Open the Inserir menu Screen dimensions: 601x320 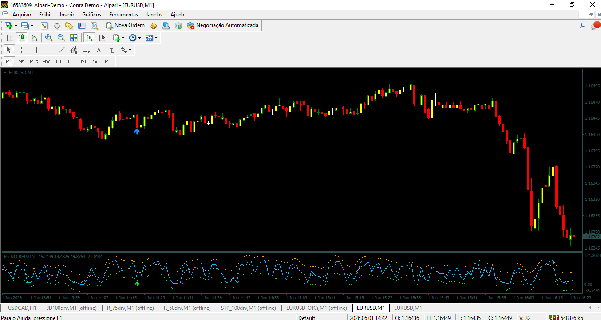[67, 14]
